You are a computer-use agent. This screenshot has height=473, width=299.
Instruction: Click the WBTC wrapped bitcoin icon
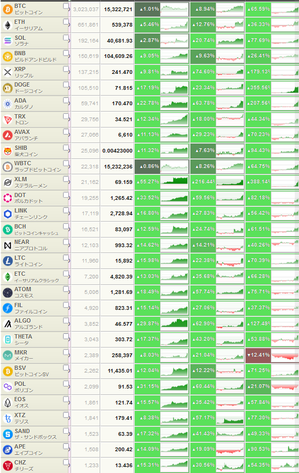coord(7,166)
